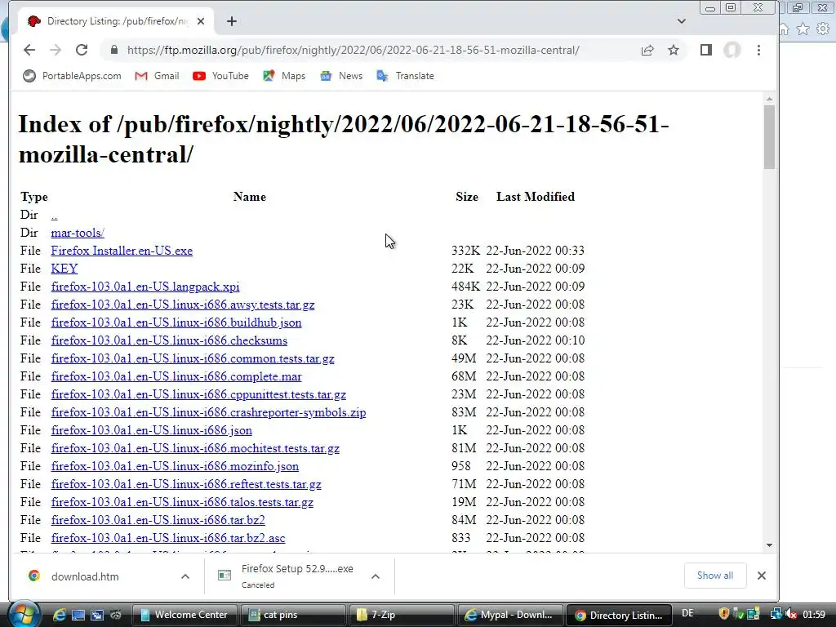Screen dimensions: 836x627
Task: Click the scrollbar down arrow
Action: point(769,545)
